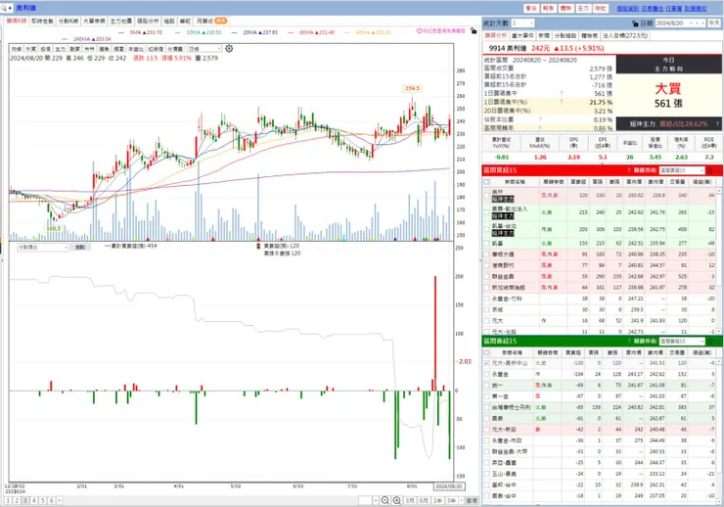Click the clear icon in the red 區間買超15 header
The width and height of the screenshot is (724, 507).
coord(709,170)
